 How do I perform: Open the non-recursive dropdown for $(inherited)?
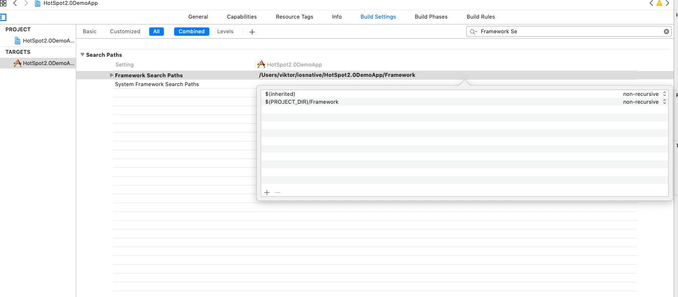(x=645, y=94)
